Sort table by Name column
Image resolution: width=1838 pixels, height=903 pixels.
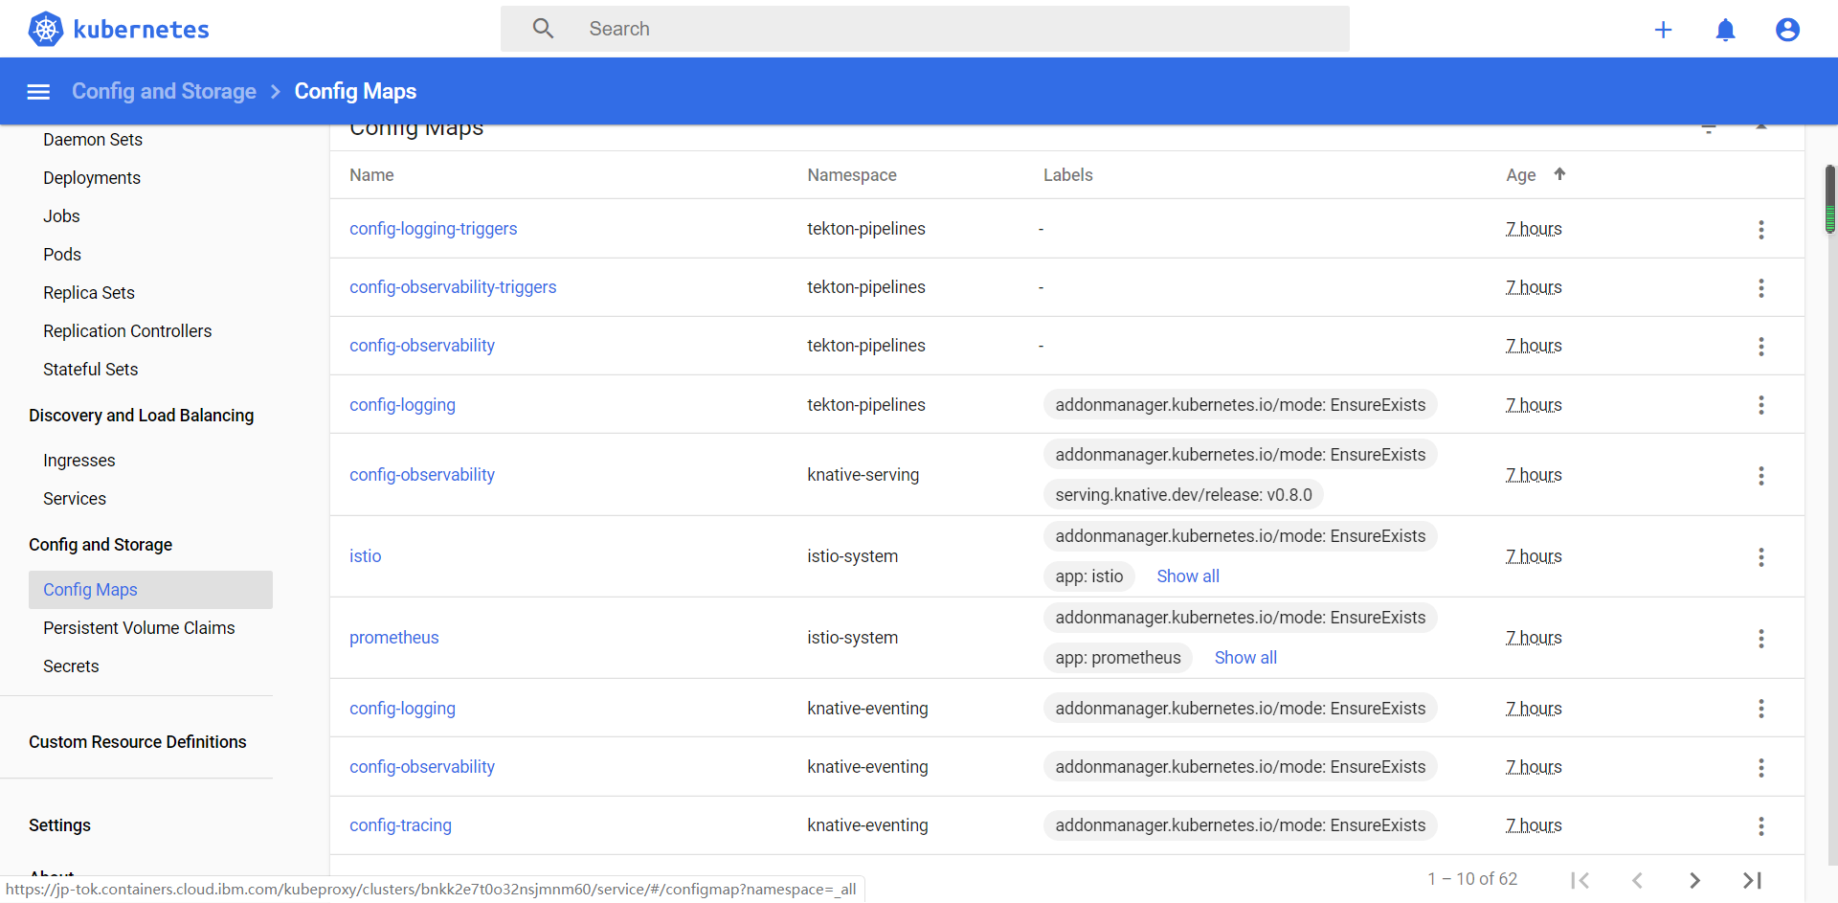pos(371,175)
